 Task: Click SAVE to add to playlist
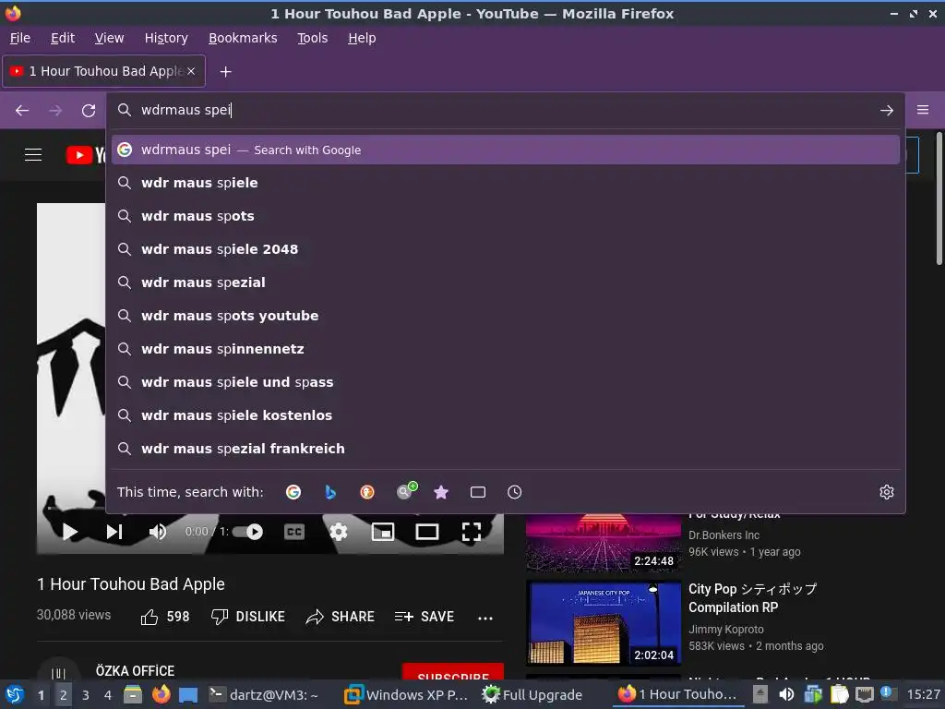[425, 617]
